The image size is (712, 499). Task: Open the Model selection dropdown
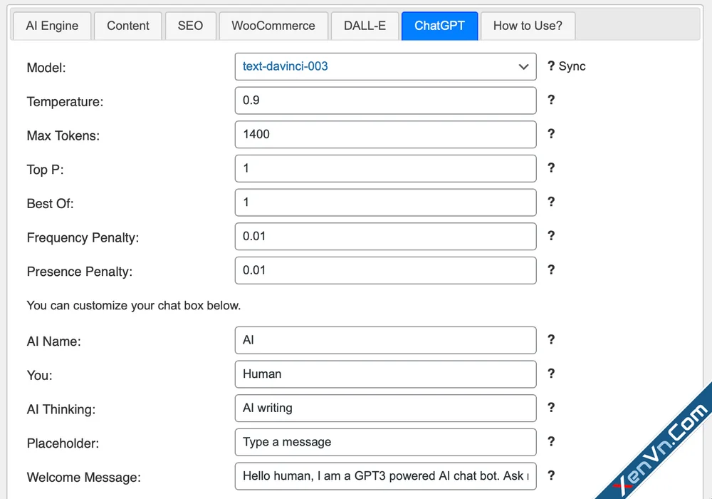(x=385, y=66)
